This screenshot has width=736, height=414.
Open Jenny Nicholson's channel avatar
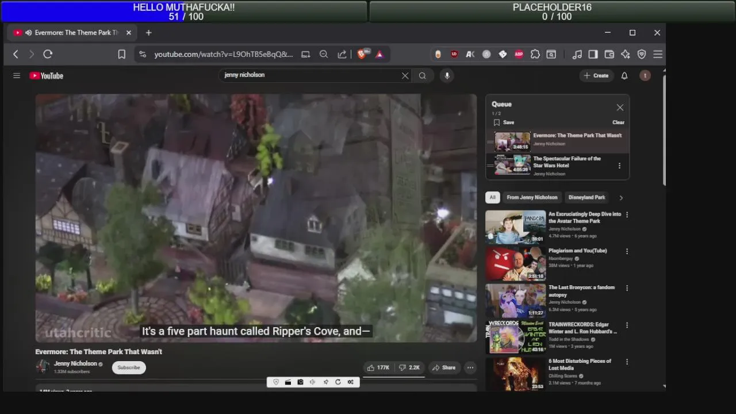click(x=43, y=367)
